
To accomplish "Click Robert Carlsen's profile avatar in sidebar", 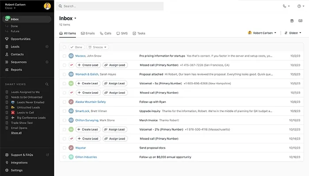I will pos(47,6).
